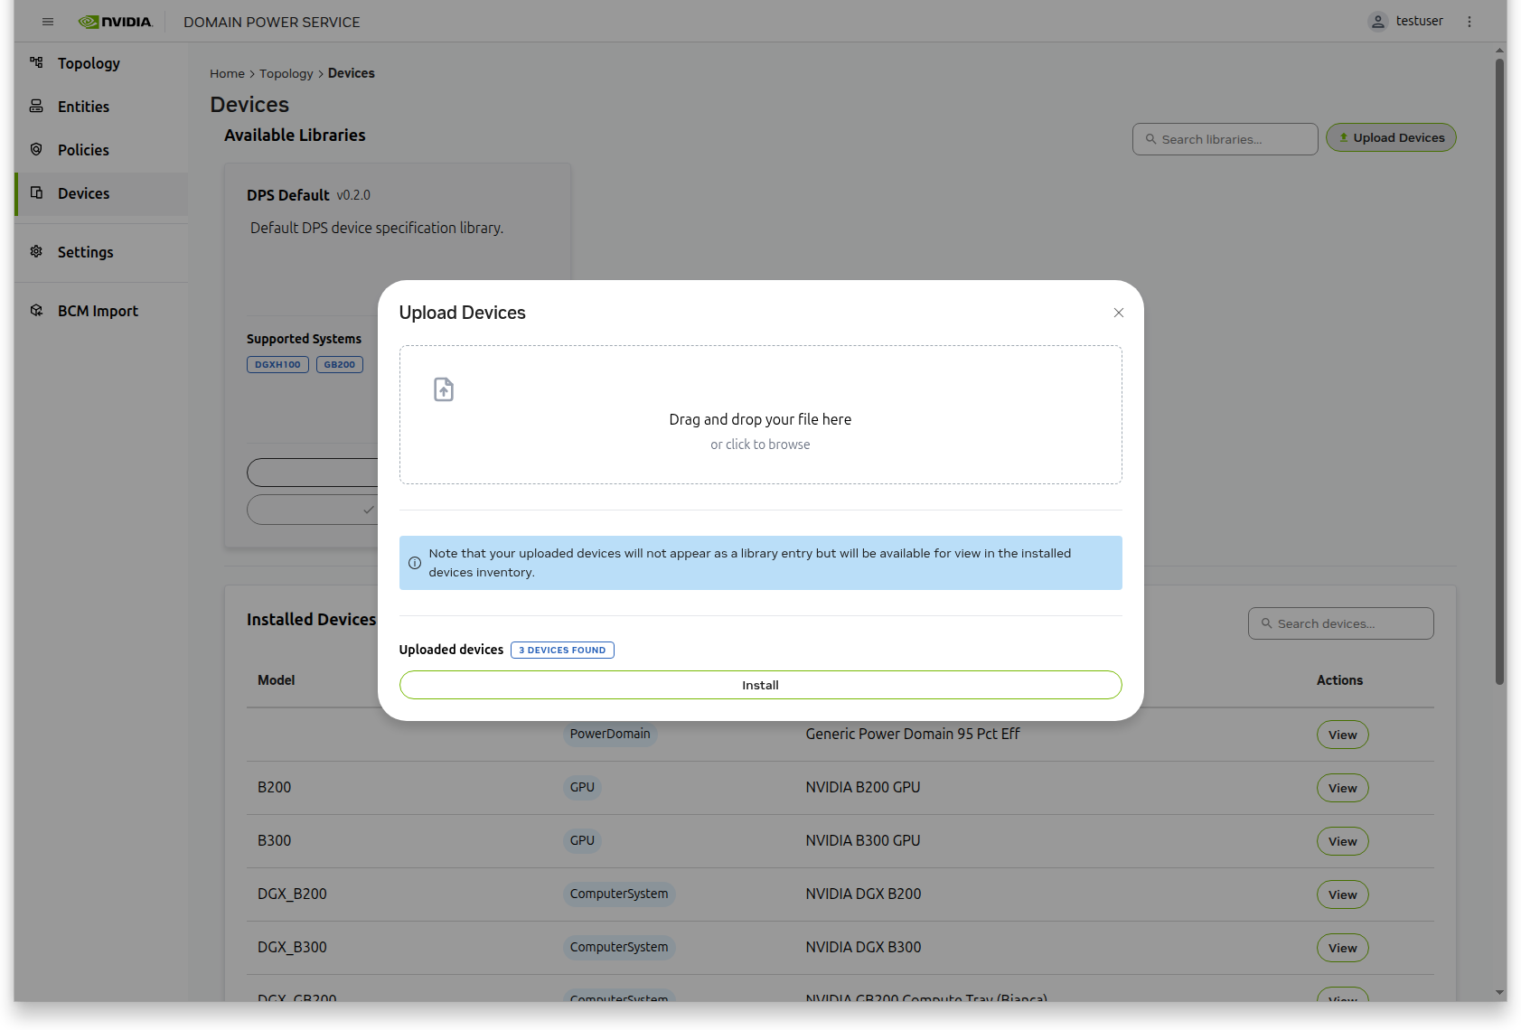Image resolution: width=1521 pixels, height=1030 pixels.
Task: Click the Home breadcrumb link
Action: coord(227,74)
